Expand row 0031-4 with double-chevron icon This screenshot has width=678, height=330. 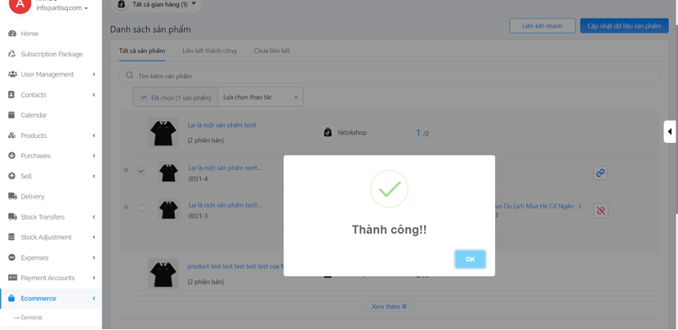[x=127, y=171]
